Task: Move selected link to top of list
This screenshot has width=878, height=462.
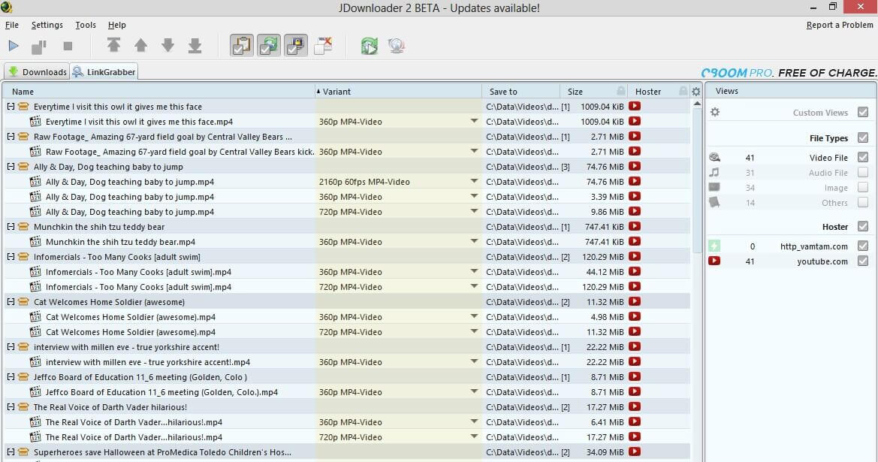Action: 113,45
